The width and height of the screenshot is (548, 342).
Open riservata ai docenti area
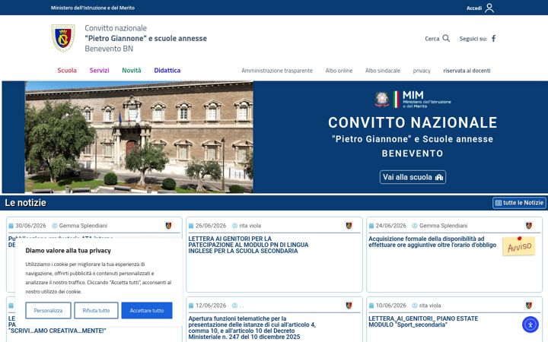[x=467, y=71]
